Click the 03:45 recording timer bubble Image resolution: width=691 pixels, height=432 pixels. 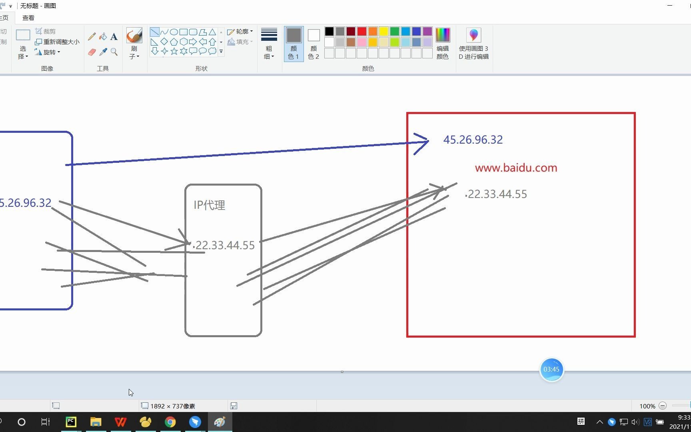[551, 369]
